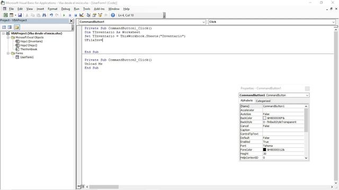Collapse the Microsoft Excel Objects folder

coord(8,37)
